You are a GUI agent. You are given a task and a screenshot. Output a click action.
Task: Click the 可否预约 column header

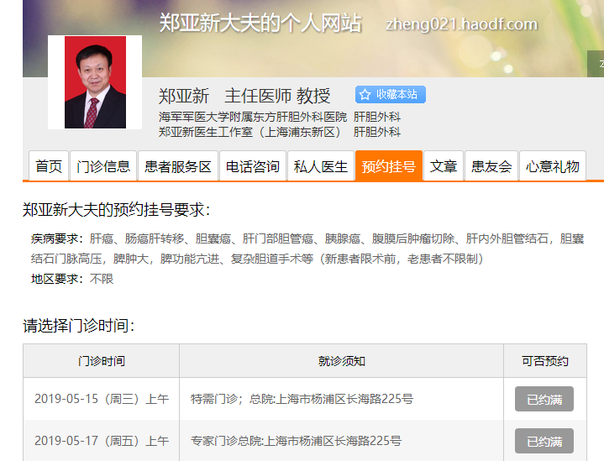click(544, 361)
